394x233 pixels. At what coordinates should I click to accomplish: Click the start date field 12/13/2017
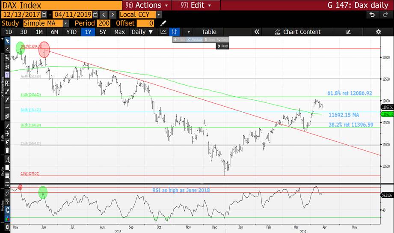22,15
